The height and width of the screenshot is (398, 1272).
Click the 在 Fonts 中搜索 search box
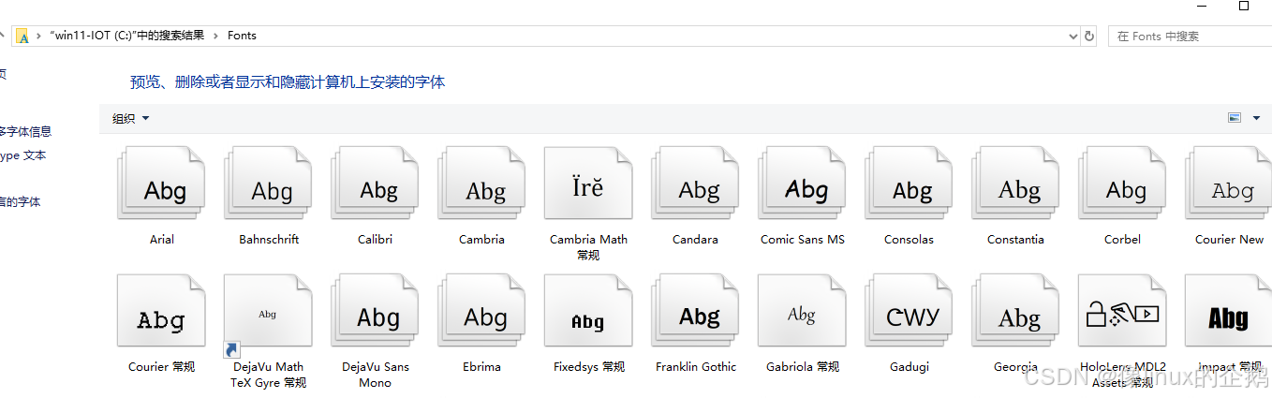click(1189, 36)
